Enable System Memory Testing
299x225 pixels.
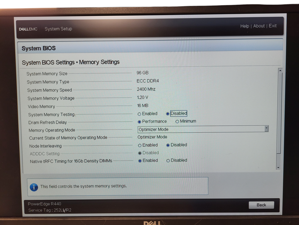click(x=139, y=114)
